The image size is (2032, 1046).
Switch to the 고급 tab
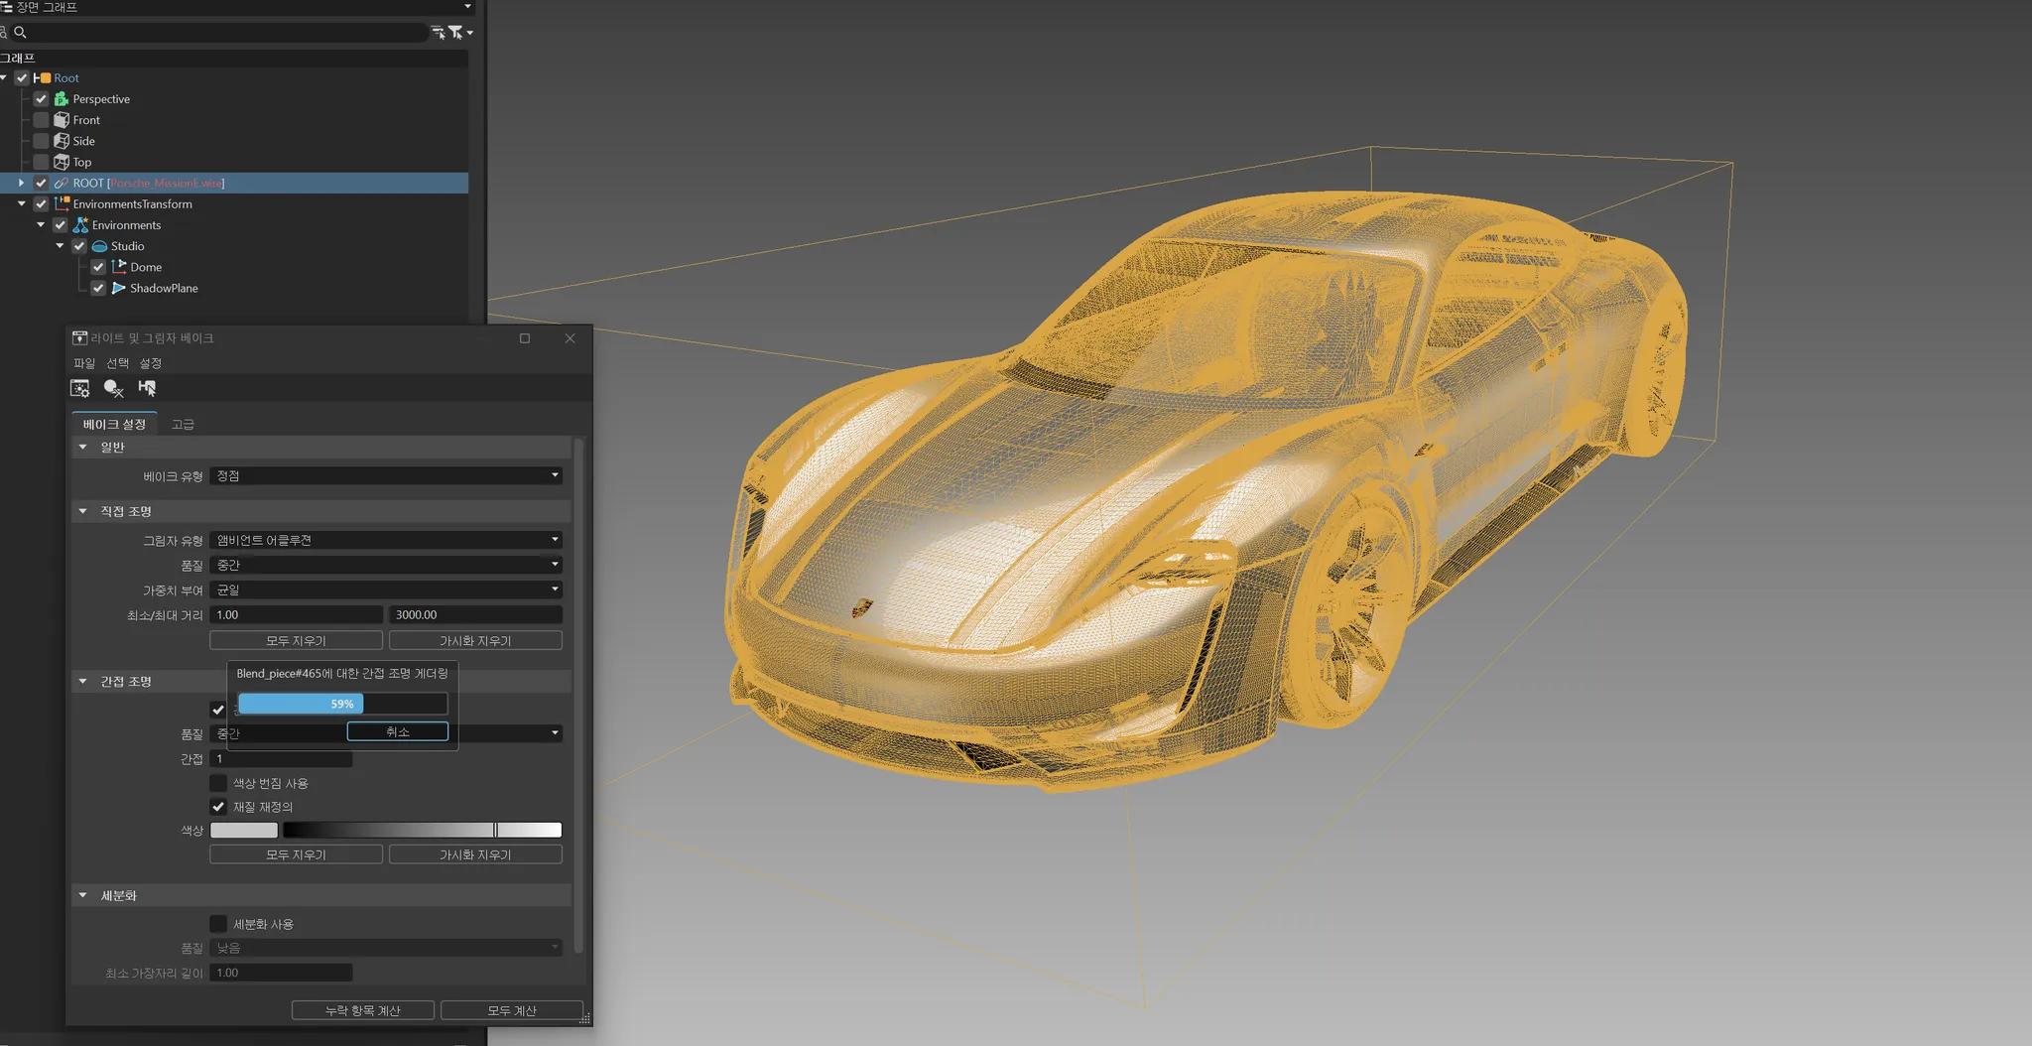coord(183,425)
